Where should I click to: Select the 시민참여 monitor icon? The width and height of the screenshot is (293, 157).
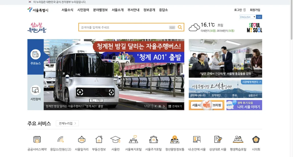[x=35, y=90]
